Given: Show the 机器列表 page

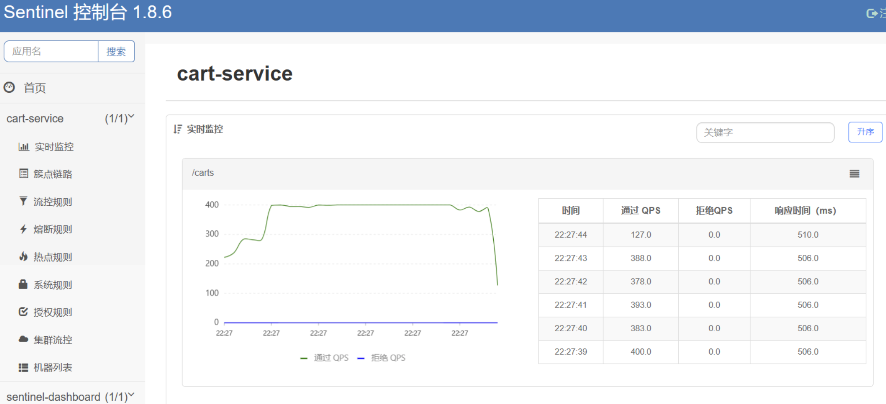Looking at the screenshot, I should (53, 367).
